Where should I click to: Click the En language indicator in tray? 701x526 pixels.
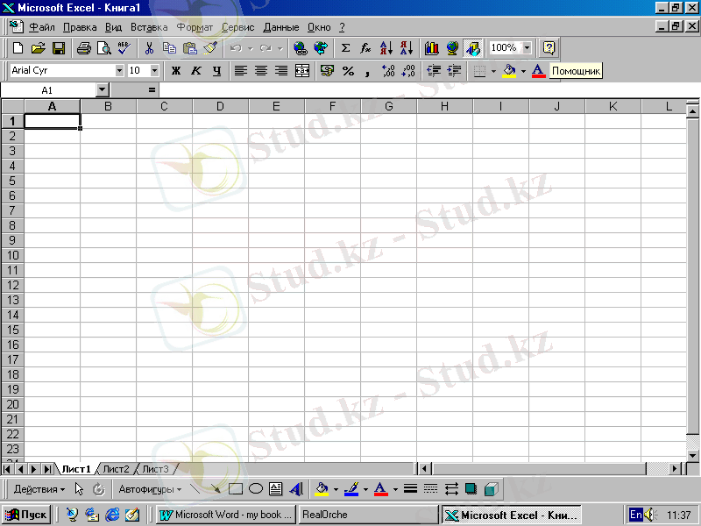click(635, 515)
